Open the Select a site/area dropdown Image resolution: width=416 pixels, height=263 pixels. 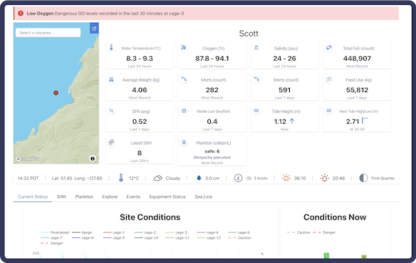48,33
